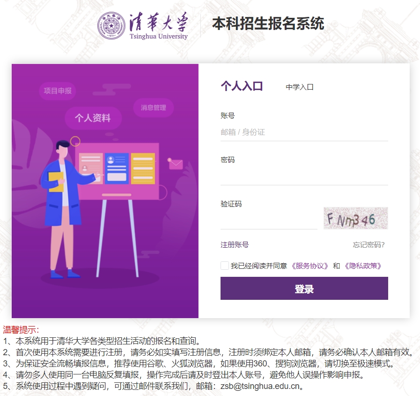Click the 消息管理 bubble in illustration

(x=154, y=107)
